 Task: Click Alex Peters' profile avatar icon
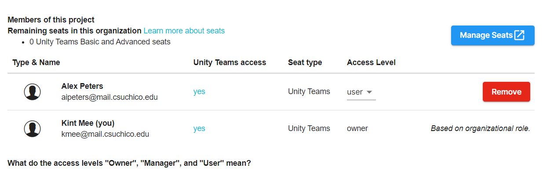coord(32,92)
